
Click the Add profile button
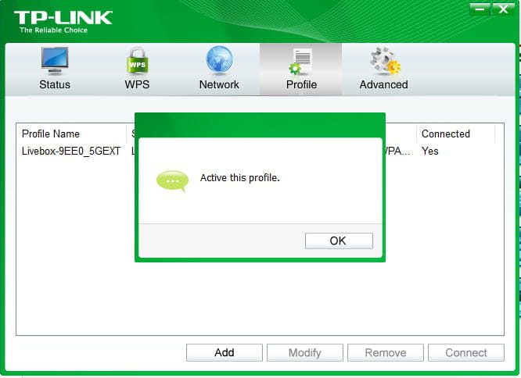[225, 352]
